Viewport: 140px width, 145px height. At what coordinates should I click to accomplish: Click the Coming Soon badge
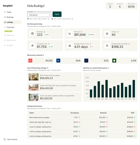coord(8,31)
